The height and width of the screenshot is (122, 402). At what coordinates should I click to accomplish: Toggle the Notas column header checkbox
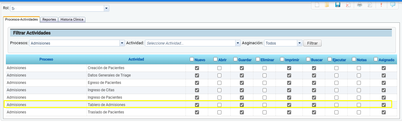pos(354,59)
